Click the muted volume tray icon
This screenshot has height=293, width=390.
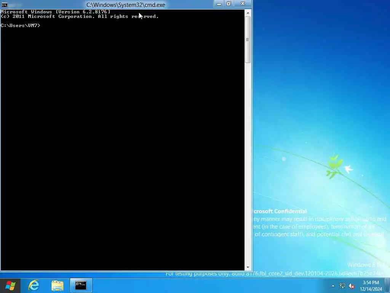coord(352,286)
